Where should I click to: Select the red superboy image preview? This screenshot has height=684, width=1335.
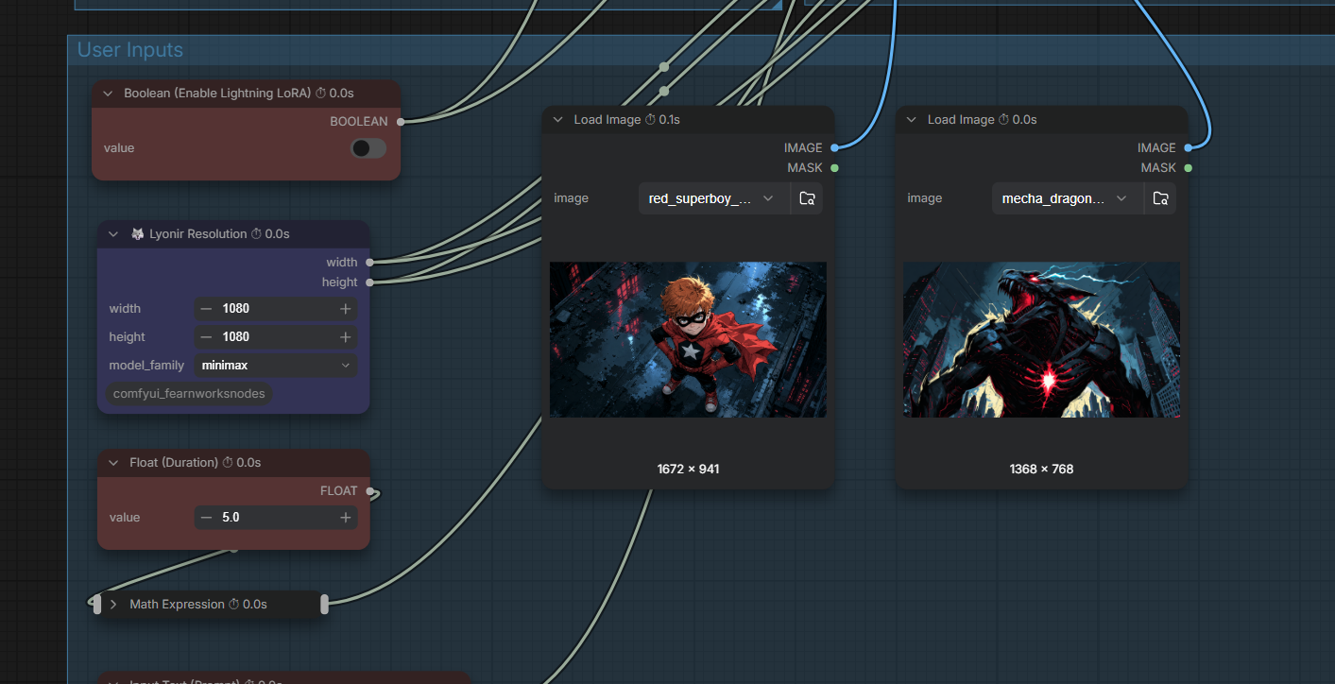tap(688, 339)
